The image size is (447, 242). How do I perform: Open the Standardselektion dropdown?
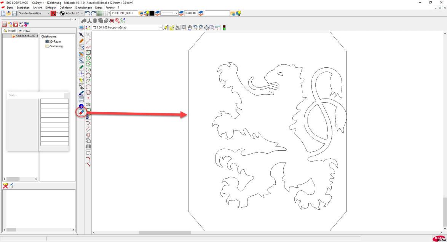click(x=34, y=13)
